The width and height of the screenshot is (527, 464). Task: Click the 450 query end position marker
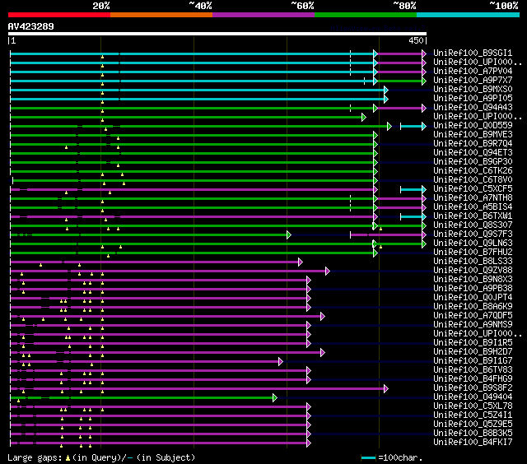(x=416, y=40)
